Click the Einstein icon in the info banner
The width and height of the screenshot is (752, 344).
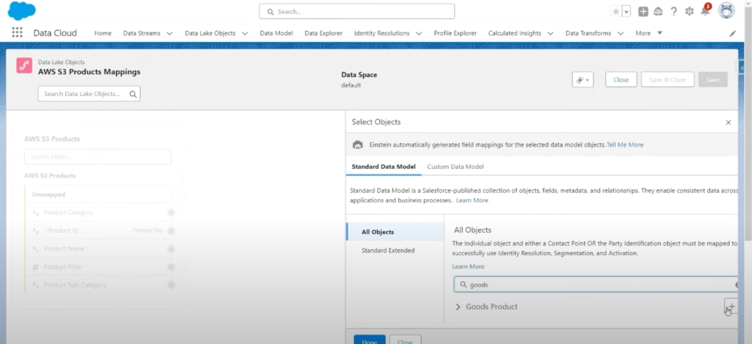pos(358,145)
